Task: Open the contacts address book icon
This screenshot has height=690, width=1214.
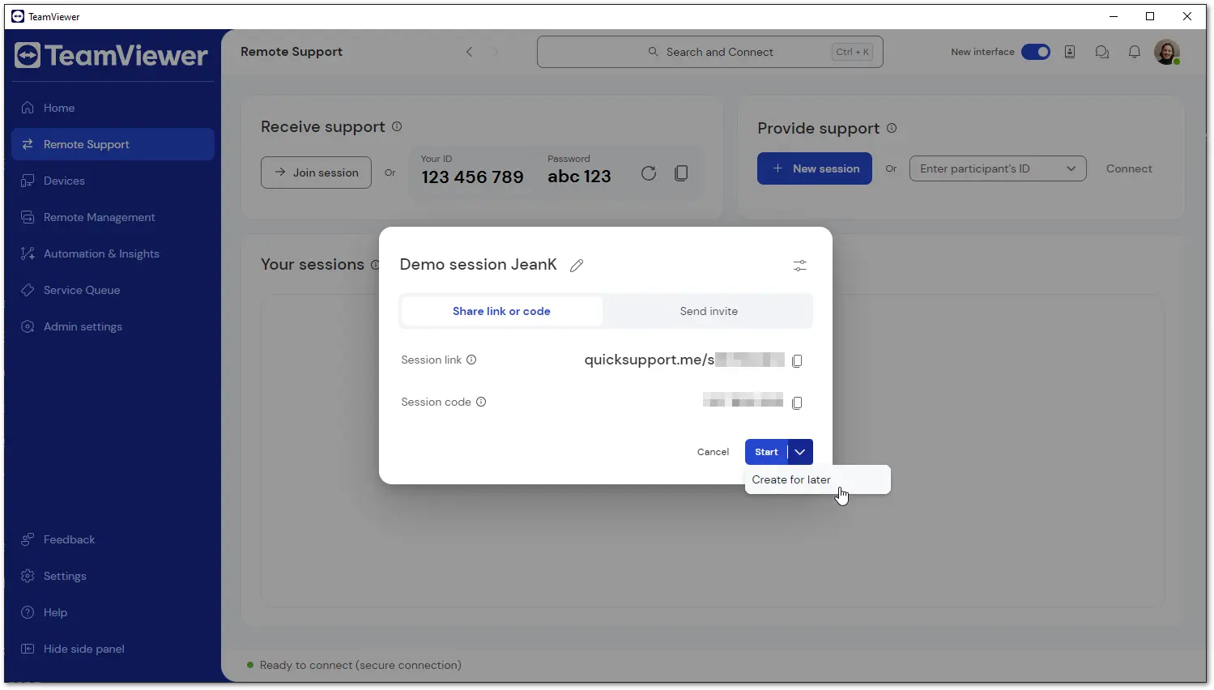Action: click(x=1070, y=52)
